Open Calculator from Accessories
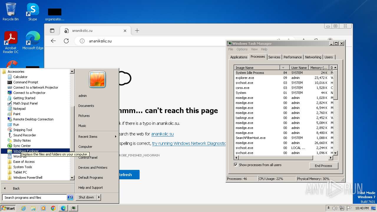377x212 pixels. pos(20,77)
